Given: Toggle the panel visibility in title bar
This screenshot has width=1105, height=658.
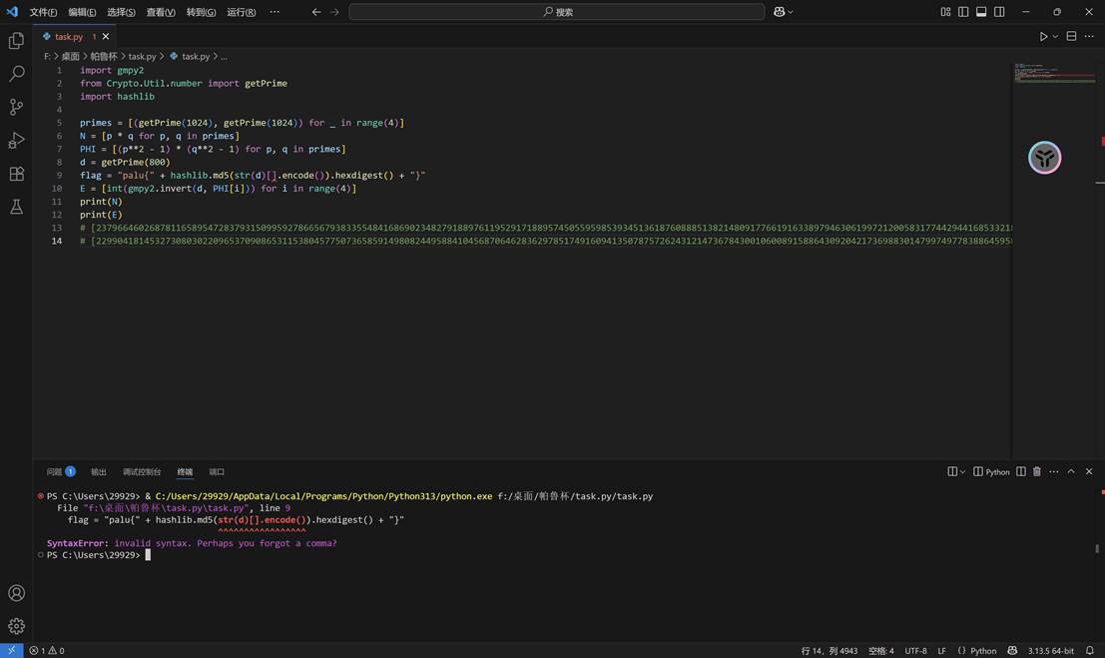Looking at the screenshot, I should [980, 11].
